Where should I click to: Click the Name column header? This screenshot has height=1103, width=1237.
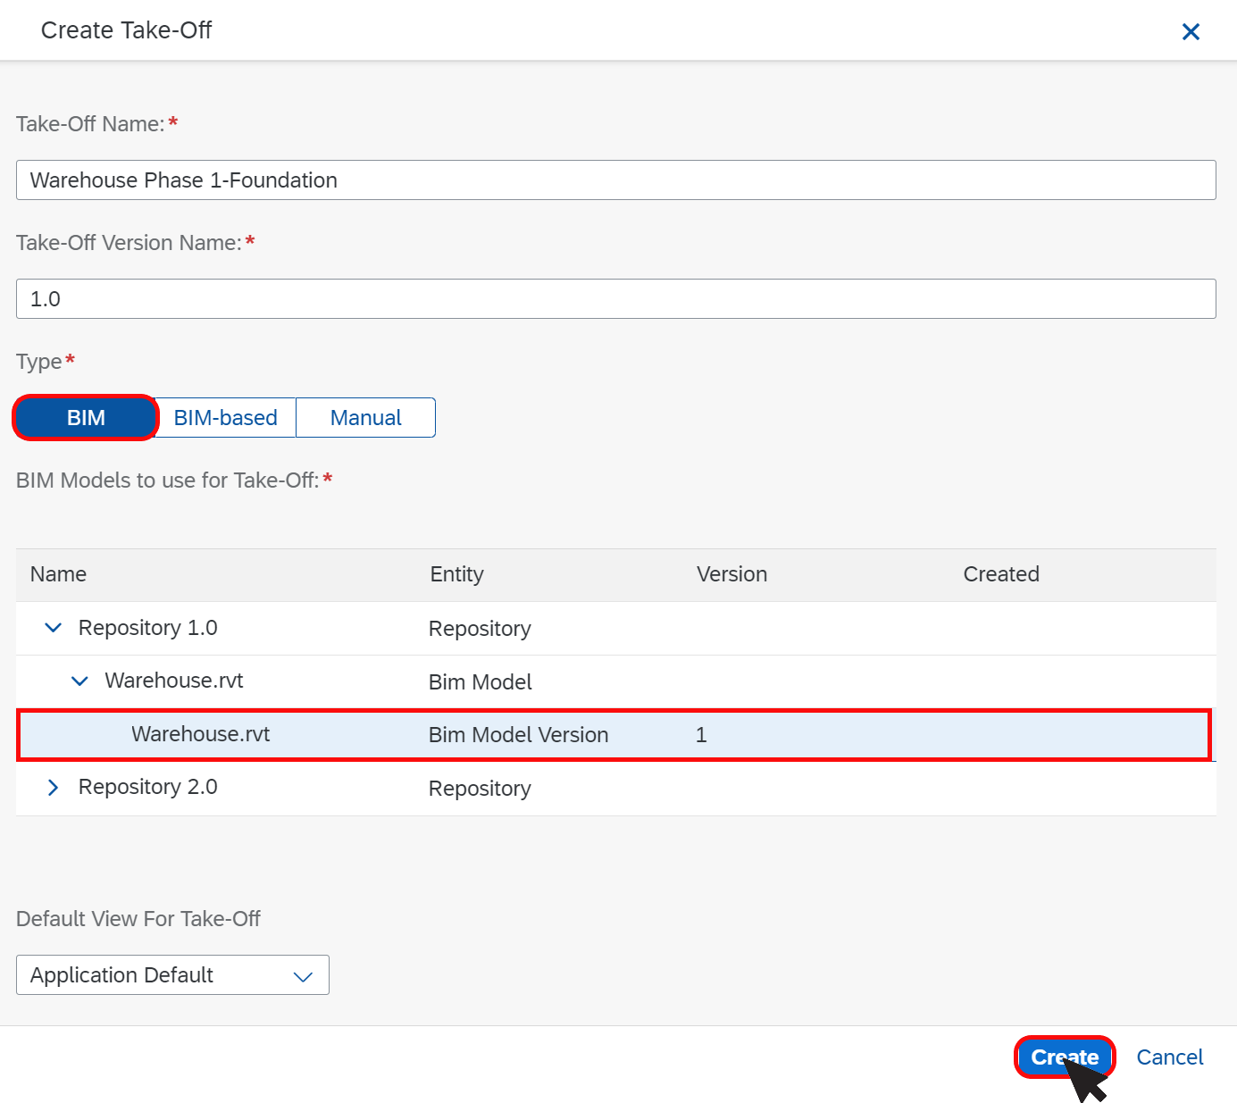click(59, 574)
